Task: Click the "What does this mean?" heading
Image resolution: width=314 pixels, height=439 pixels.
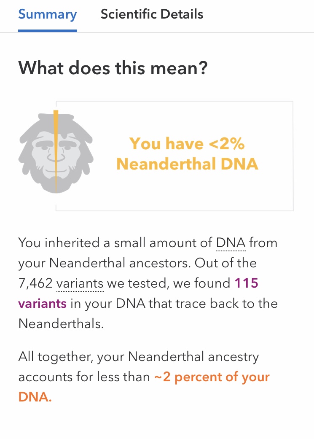Action: [113, 68]
